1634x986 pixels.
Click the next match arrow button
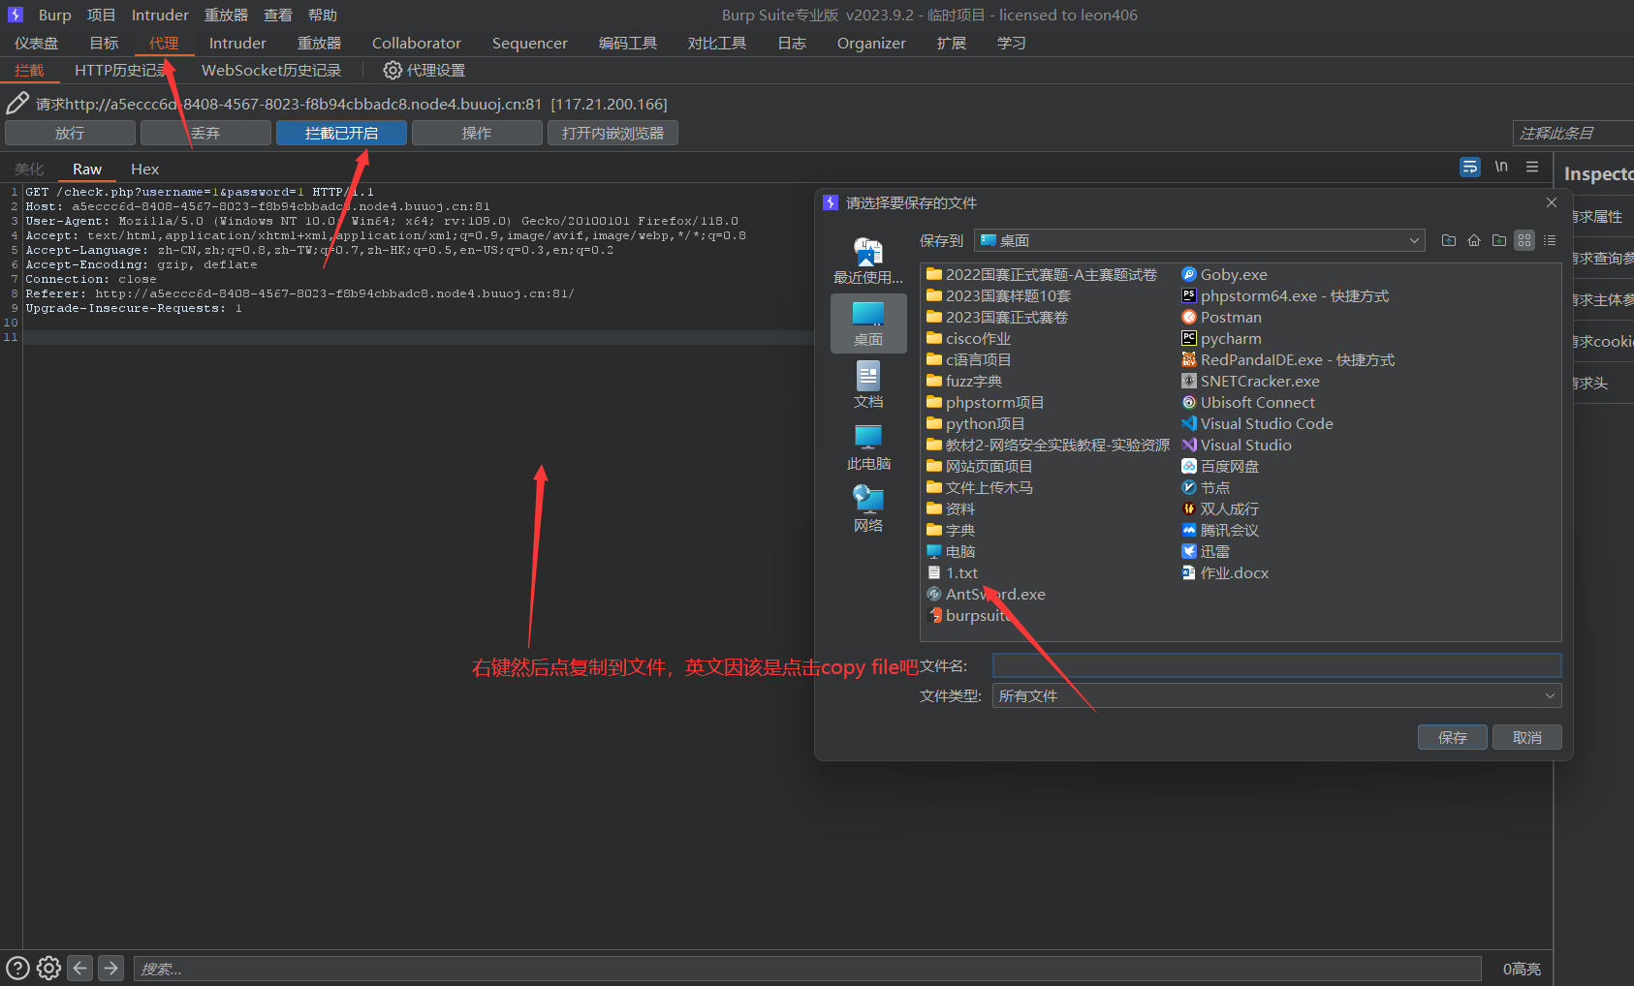(x=111, y=968)
